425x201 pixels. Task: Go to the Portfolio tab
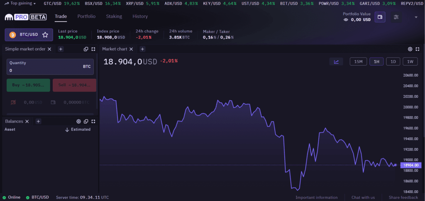pos(86,17)
